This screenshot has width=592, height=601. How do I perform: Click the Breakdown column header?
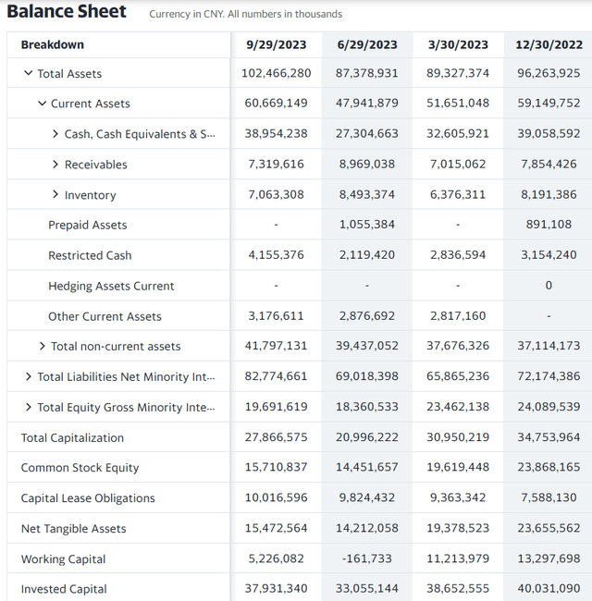pyautogui.click(x=52, y=45)
